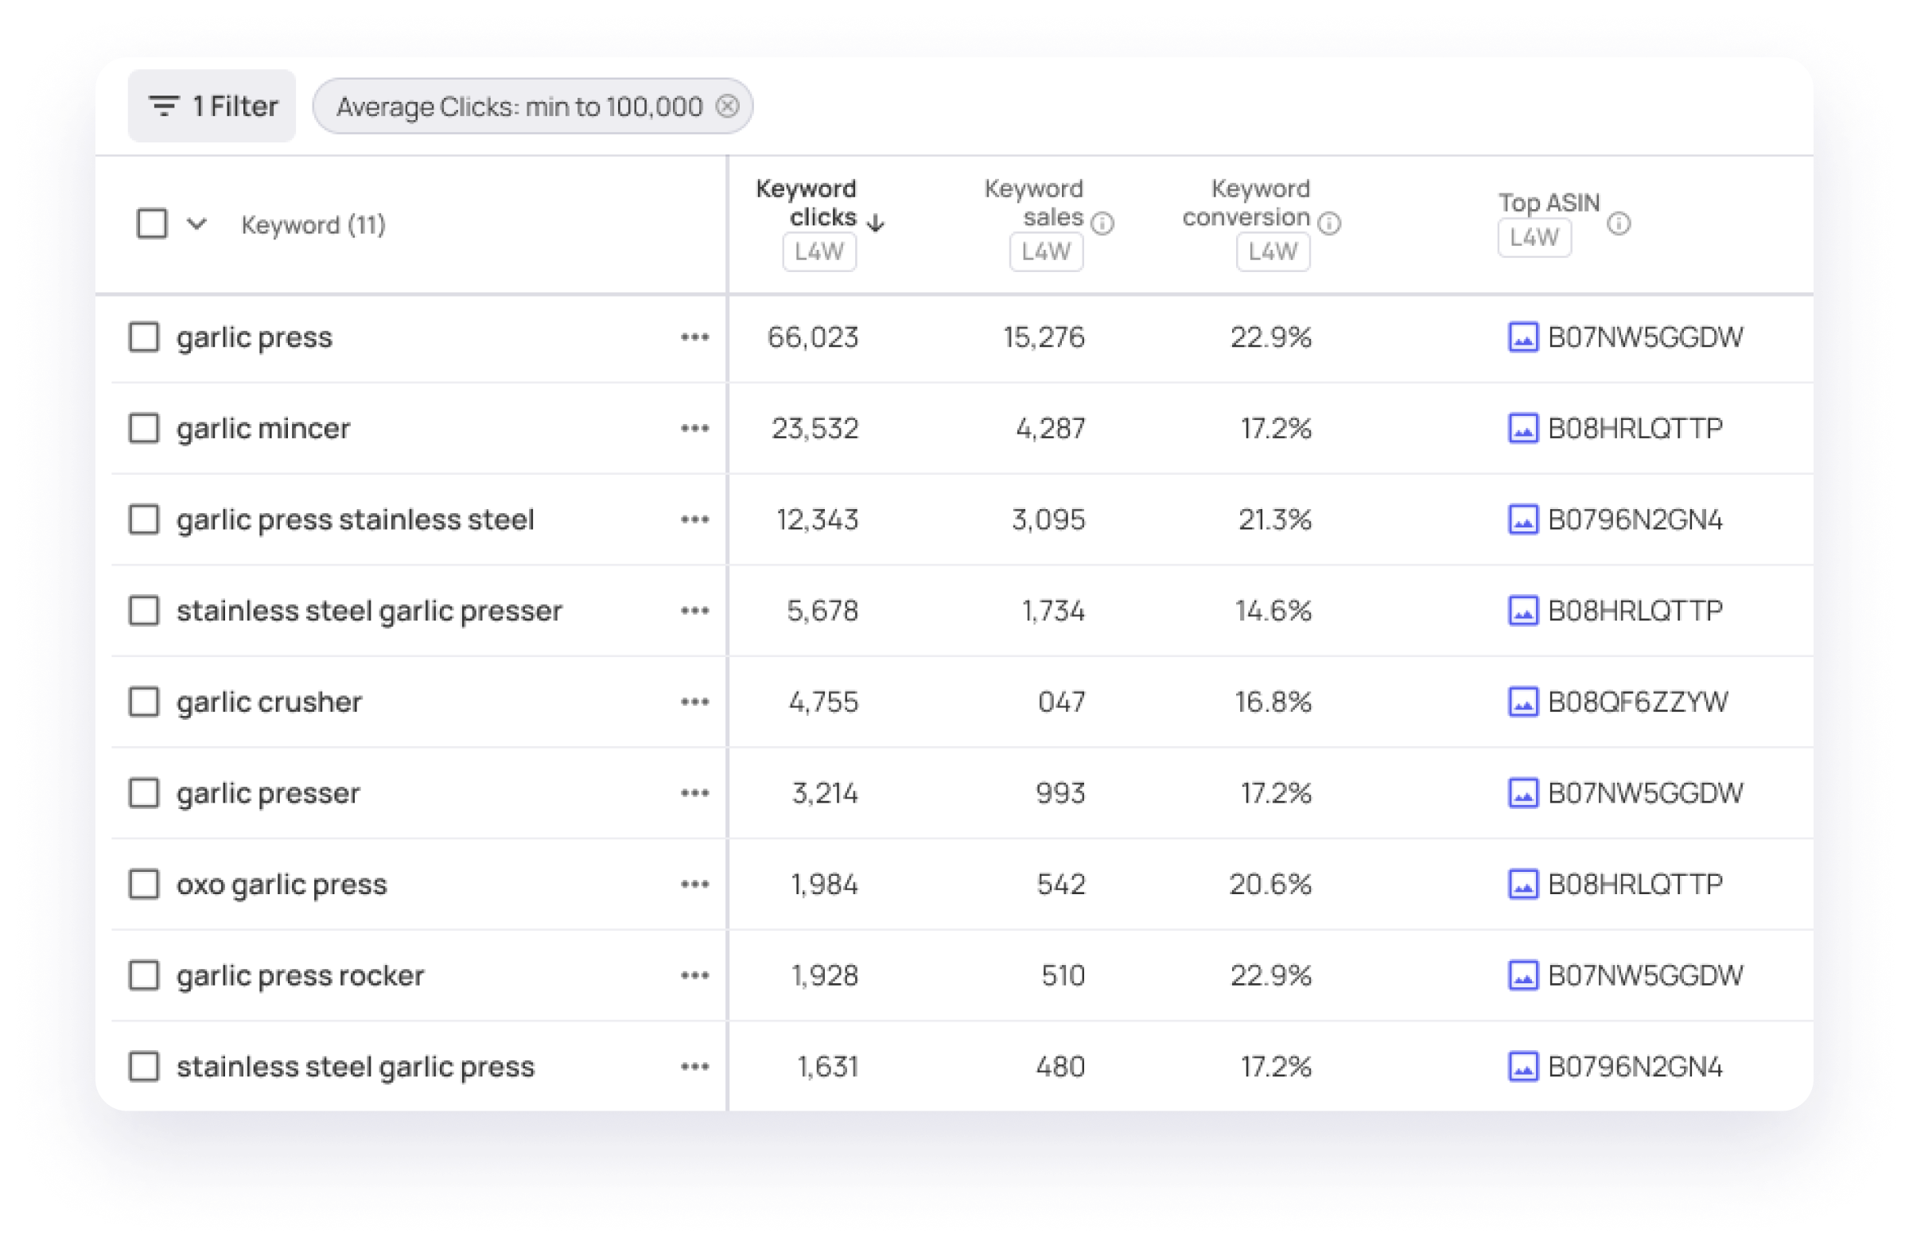Screen dimensions: 1909x1245
Task: Open the 1 Filter button
Action: click(x=212, y=106)
